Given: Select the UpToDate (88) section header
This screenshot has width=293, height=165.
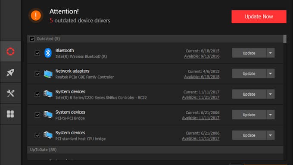Looking at the screenshot, I should pyautogui.click(x=155, y=150).
